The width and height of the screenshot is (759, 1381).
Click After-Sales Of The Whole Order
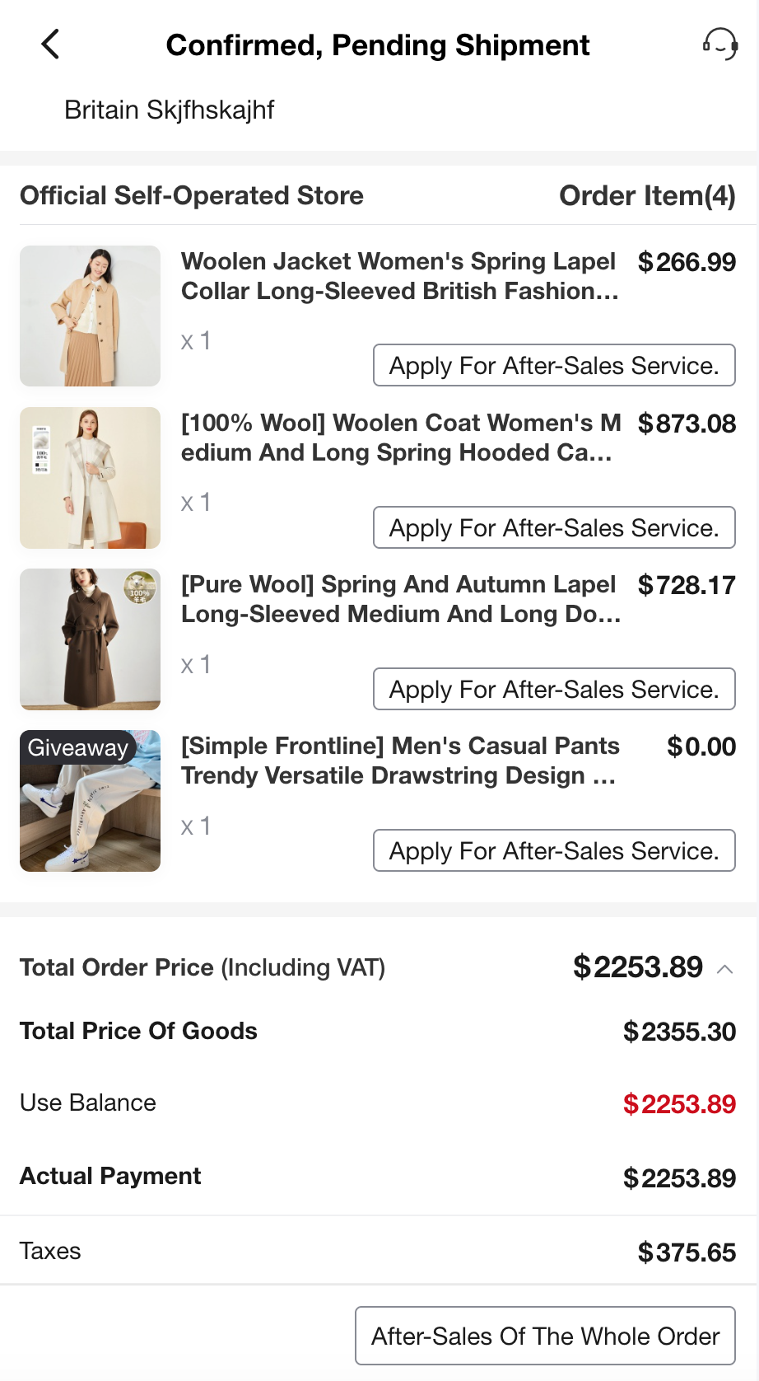pyautogui.click(x=545, y=1336)
